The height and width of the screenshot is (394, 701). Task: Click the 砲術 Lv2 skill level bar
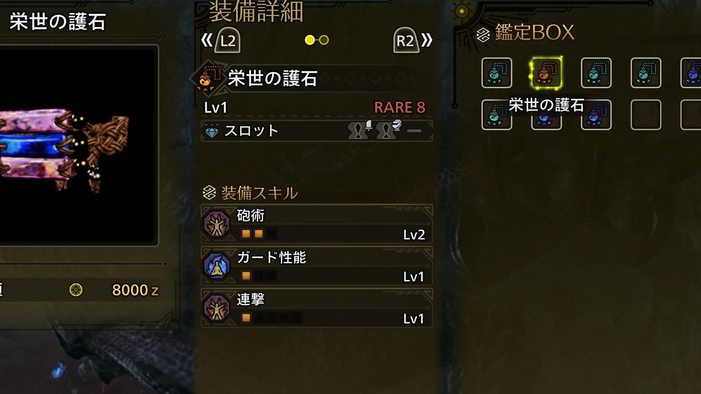pyautogui.click(x=259, y=234)
